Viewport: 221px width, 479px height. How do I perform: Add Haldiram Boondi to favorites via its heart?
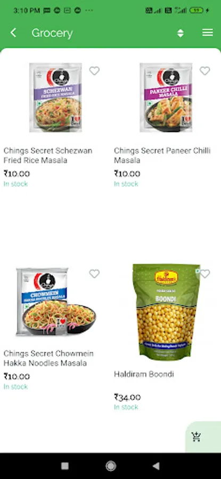coord(205,274)
